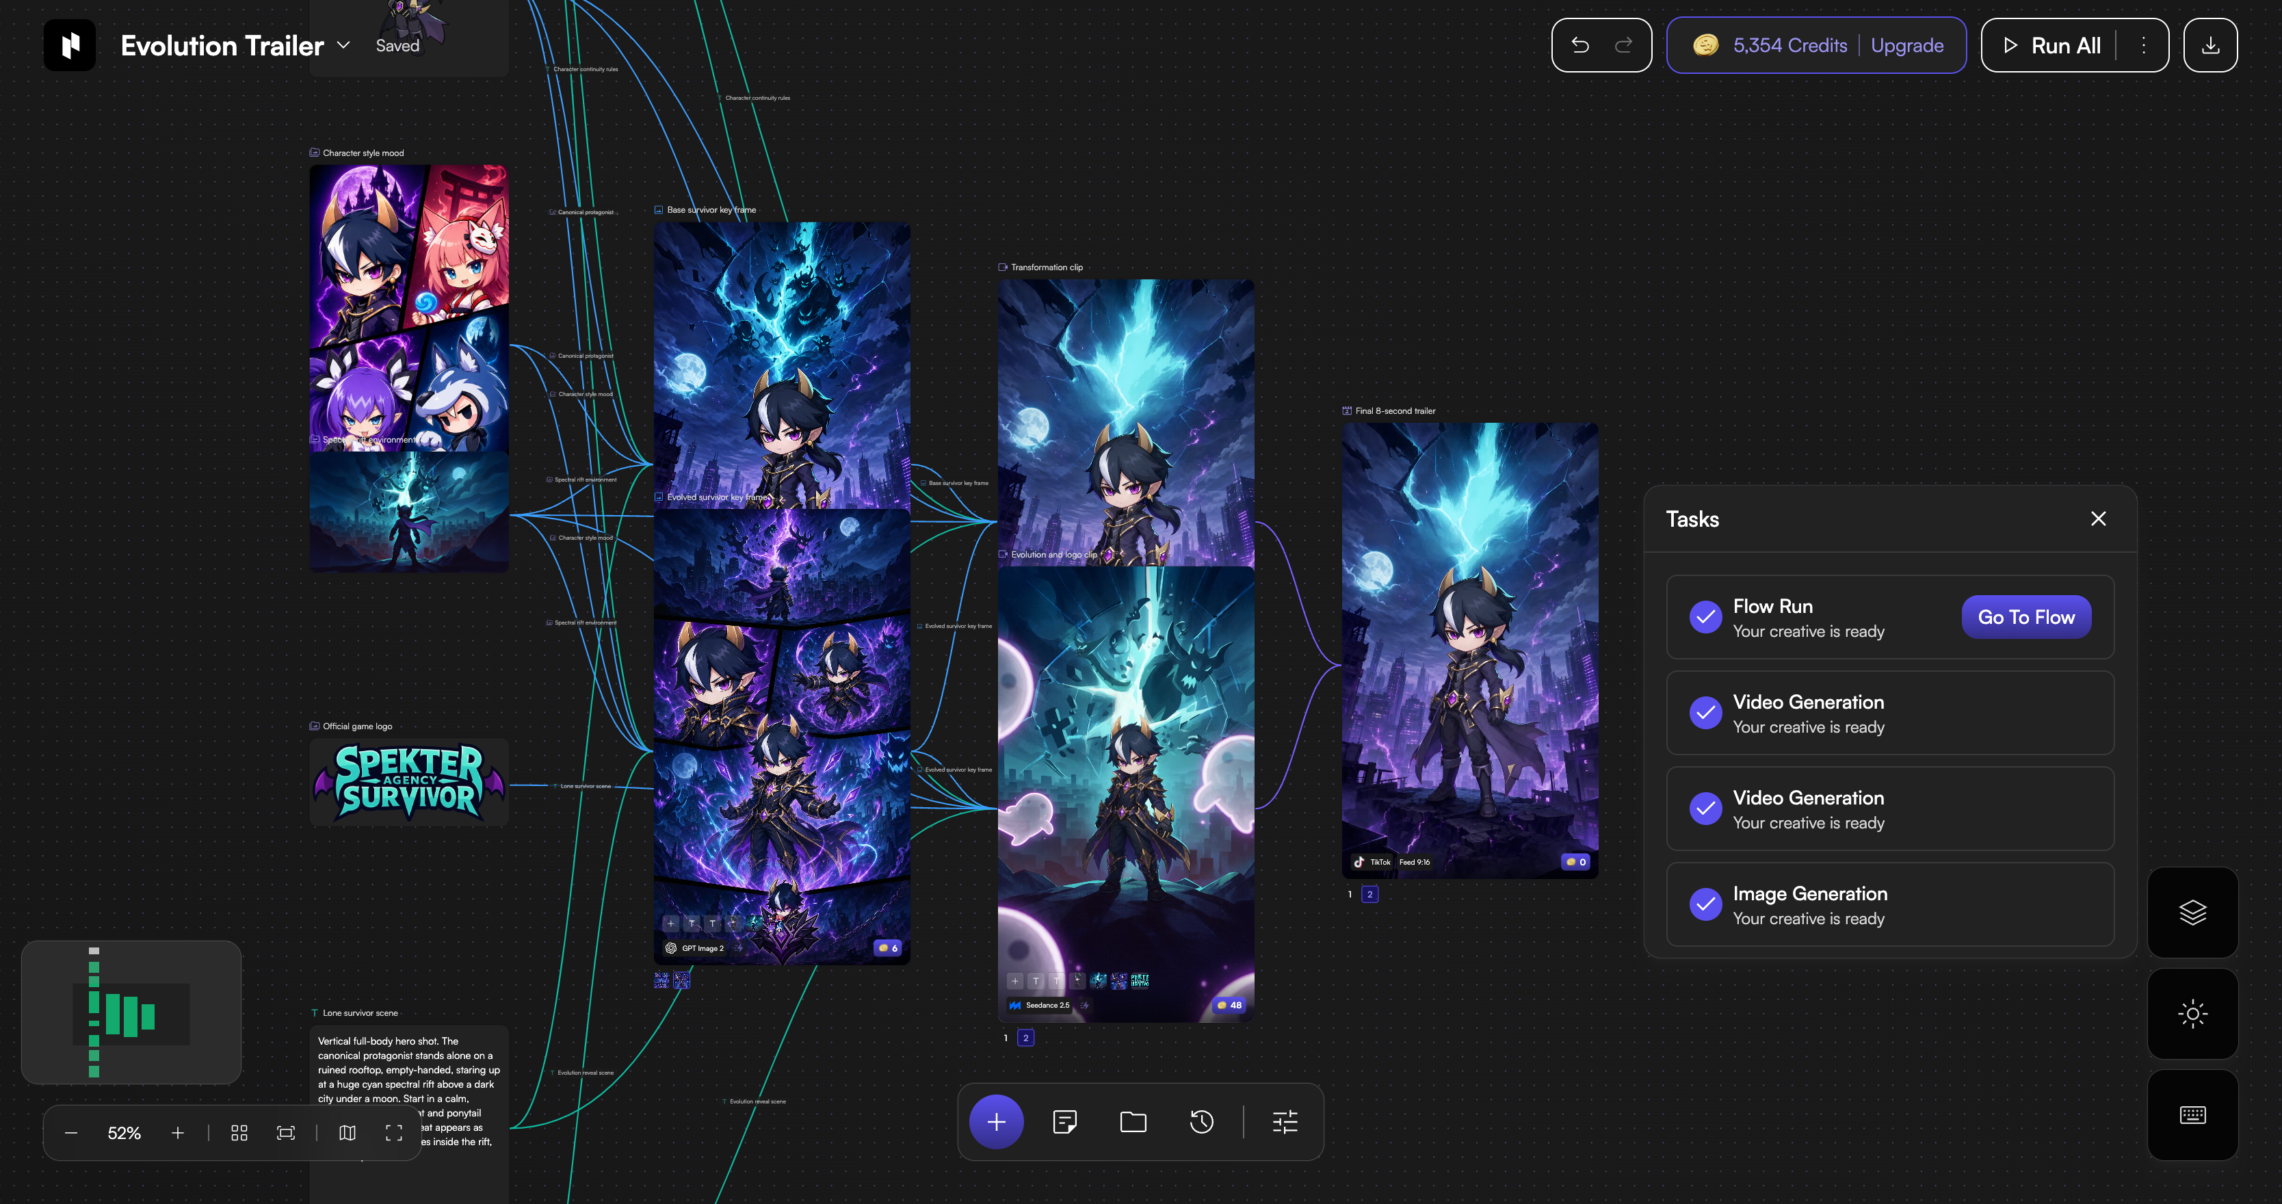Open the layers panel button
Viewport: 2282px width, 1204px height.
[x=2192, y=913]
